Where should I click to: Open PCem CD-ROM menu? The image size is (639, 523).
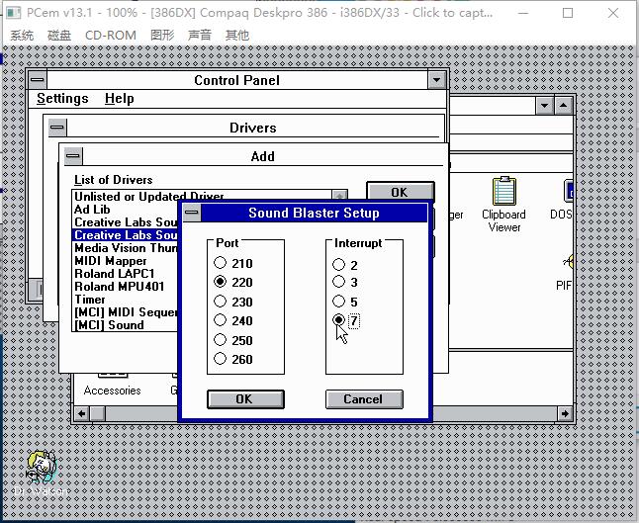[111, 36]
